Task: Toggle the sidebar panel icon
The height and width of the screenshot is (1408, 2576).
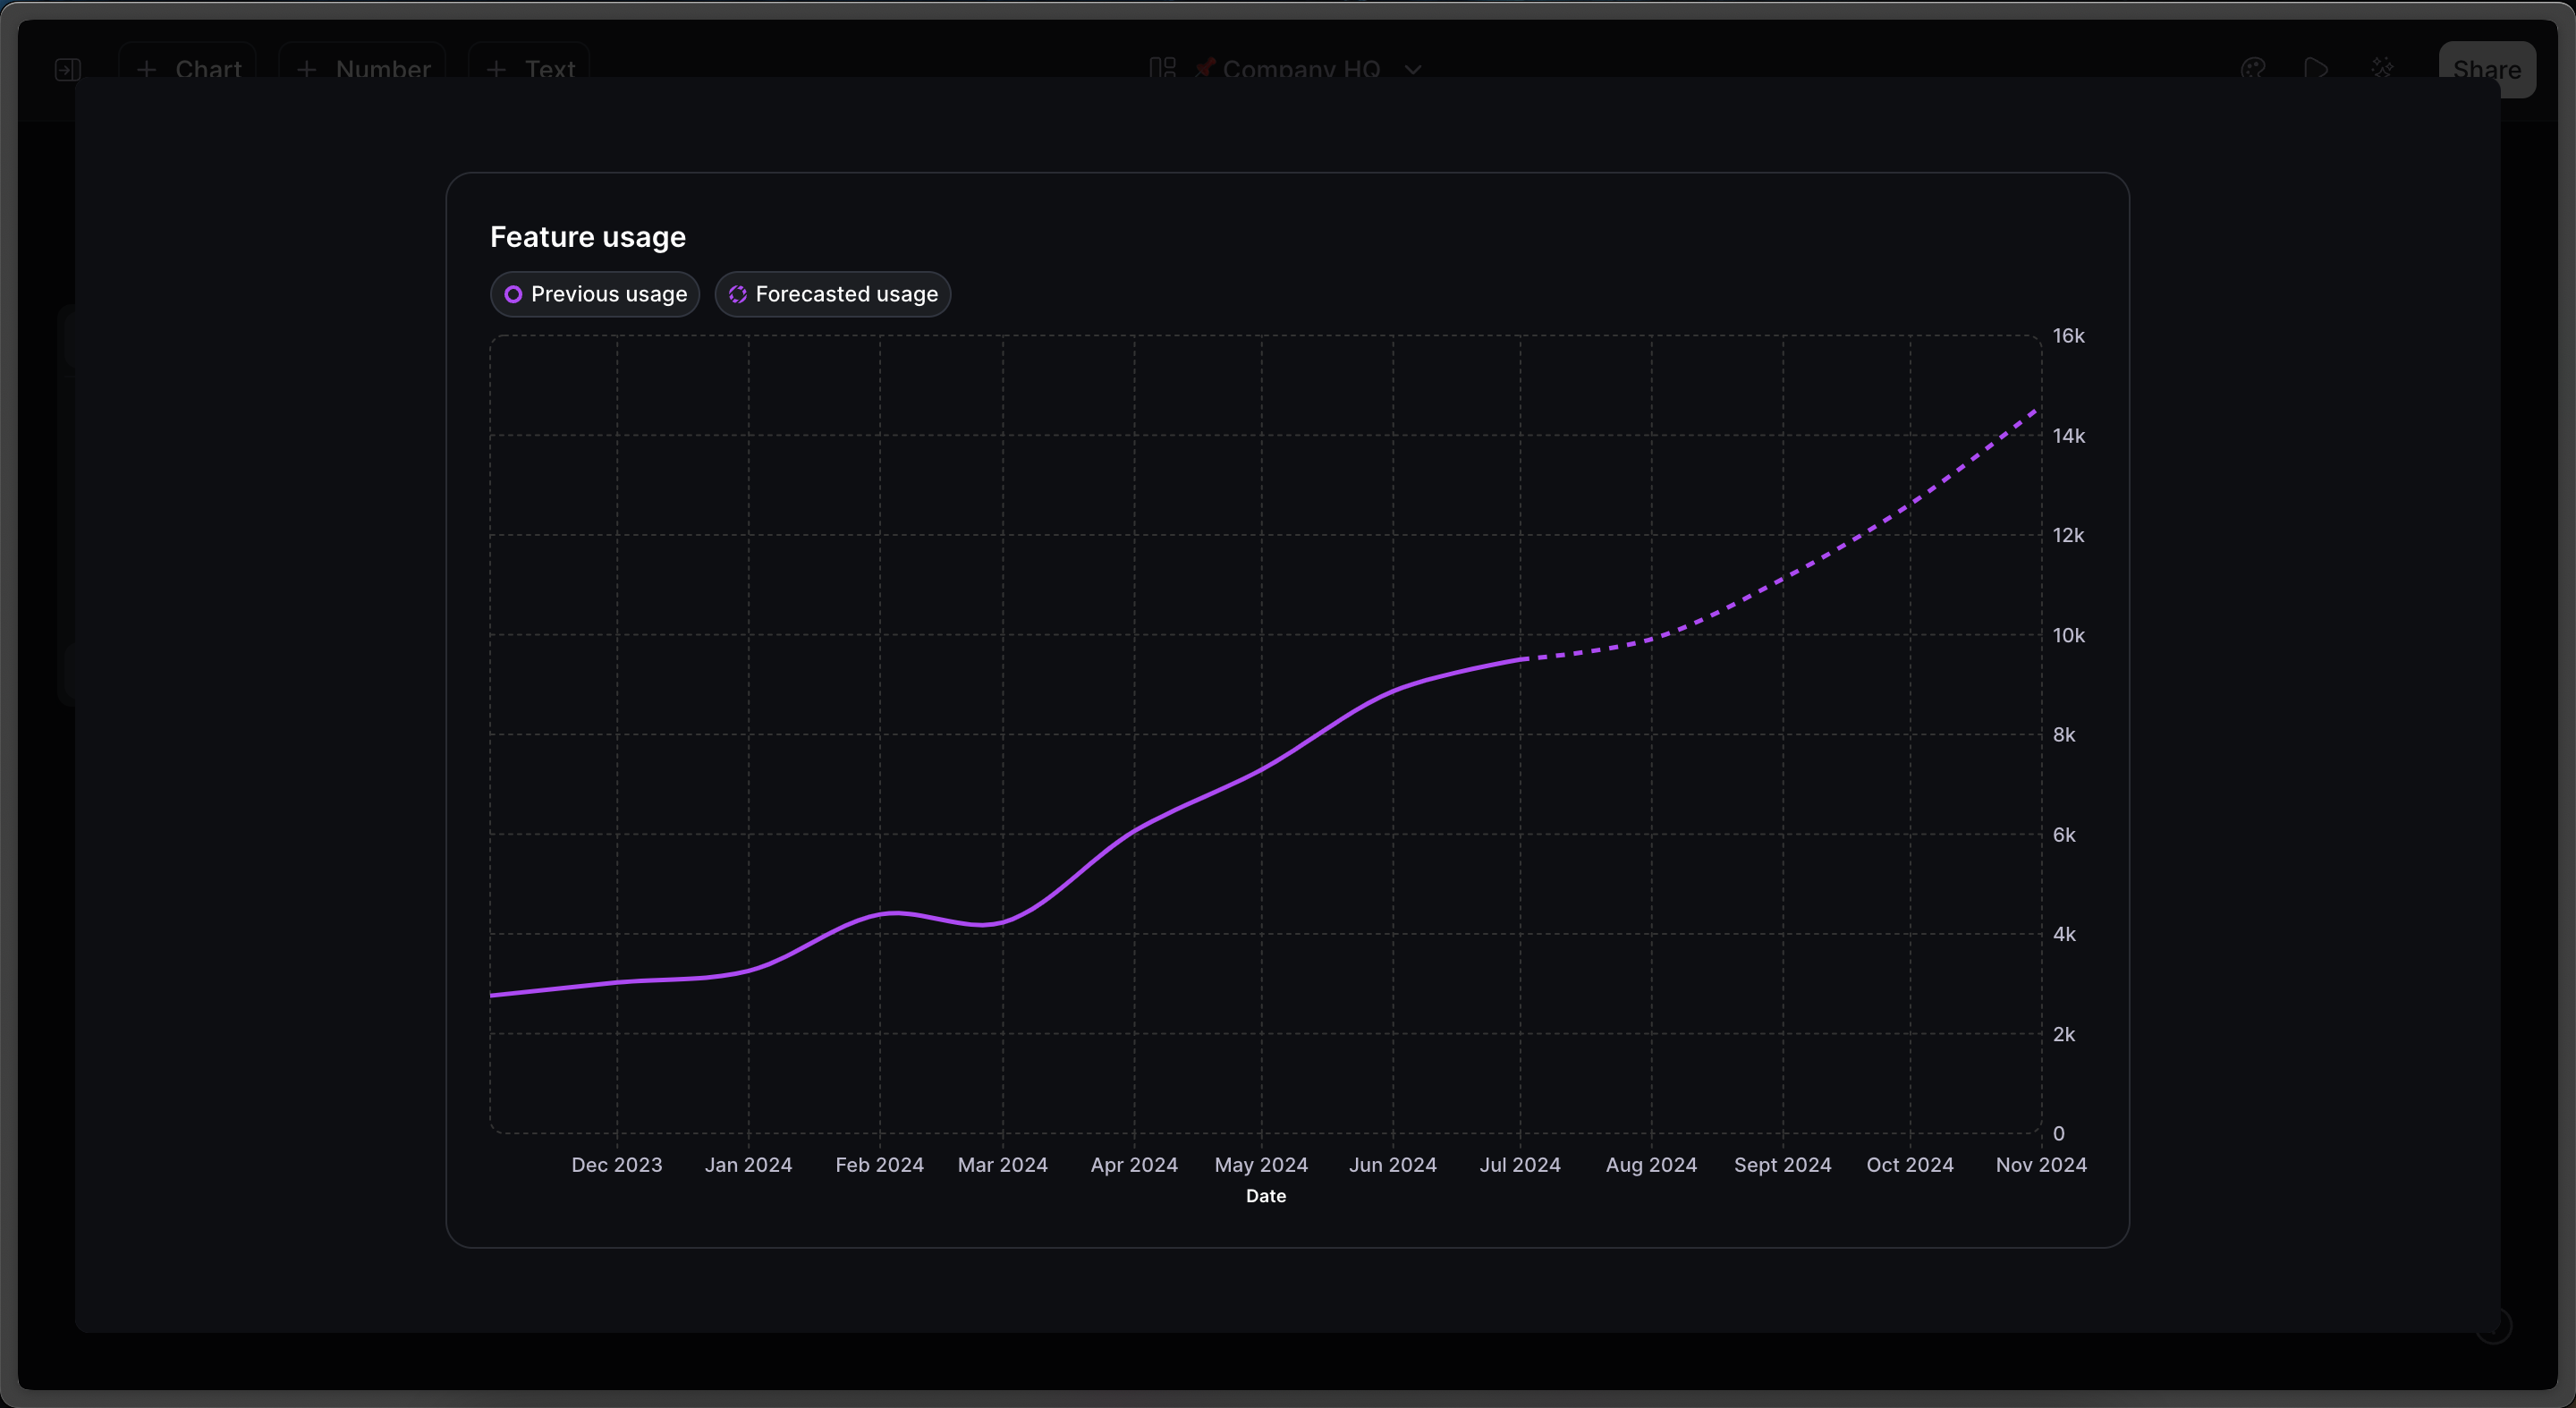Action: [68, 69]
